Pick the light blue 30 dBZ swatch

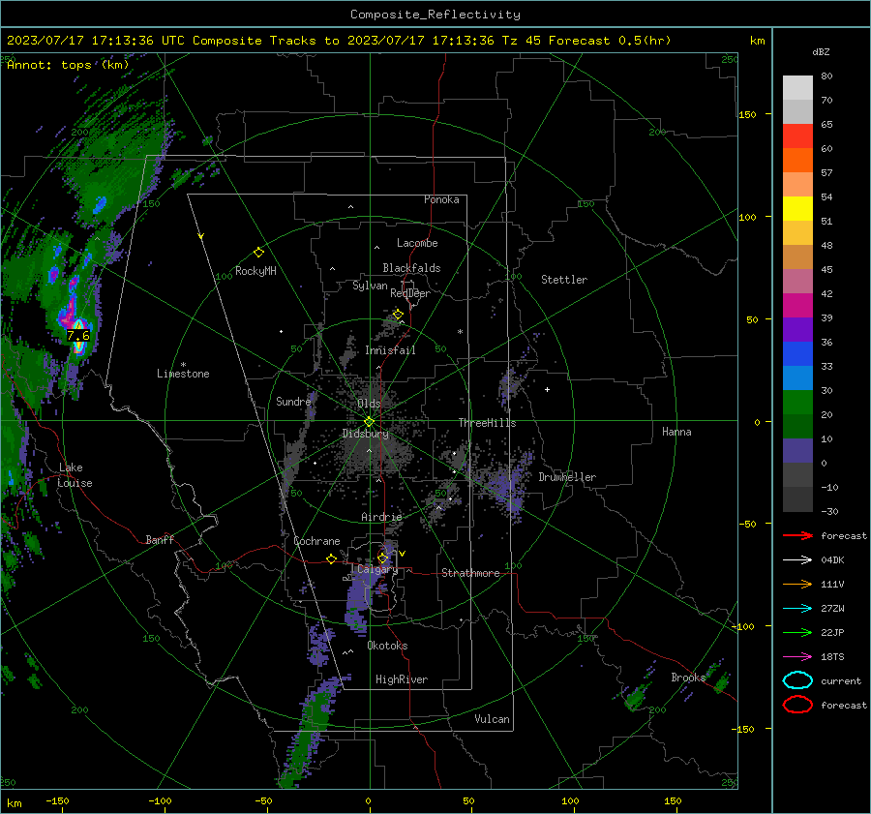[x=797, y=378]
